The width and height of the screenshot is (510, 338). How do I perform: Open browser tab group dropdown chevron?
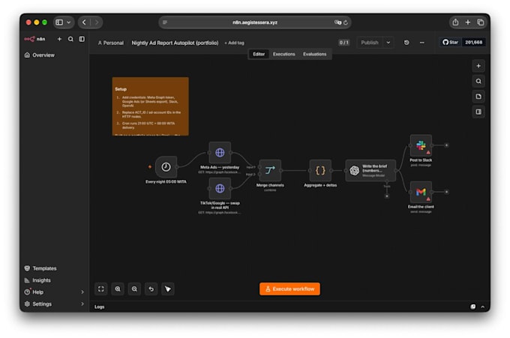click(x=69, y=22)
